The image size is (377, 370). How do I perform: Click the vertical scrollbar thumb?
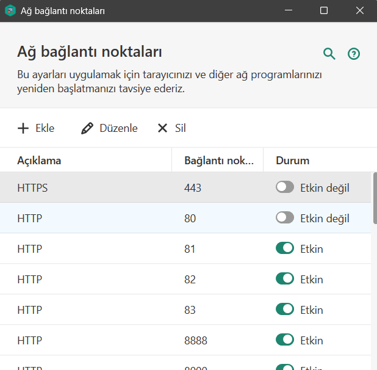point(374,198)
